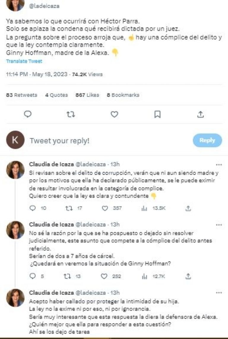
Task: Retweet the main tweet
Action: pos(71,114)
